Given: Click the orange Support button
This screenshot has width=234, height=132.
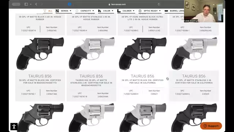Looking at the screenshot, I should click(x=211, y=126).
